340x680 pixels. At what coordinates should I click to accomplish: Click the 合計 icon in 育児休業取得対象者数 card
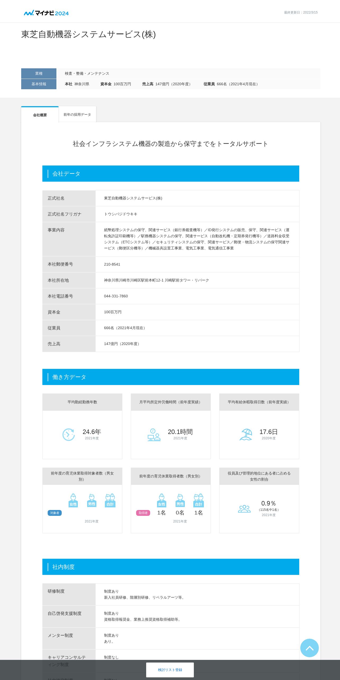[x=110, y=500]
